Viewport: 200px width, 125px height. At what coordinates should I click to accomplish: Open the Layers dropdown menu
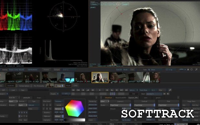23,105
